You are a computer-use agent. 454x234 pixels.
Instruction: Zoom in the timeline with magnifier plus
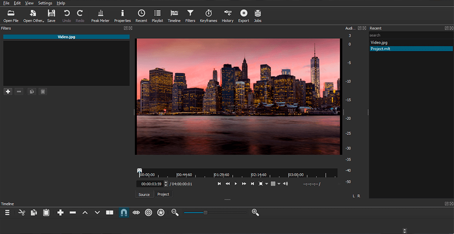[255, 213]
